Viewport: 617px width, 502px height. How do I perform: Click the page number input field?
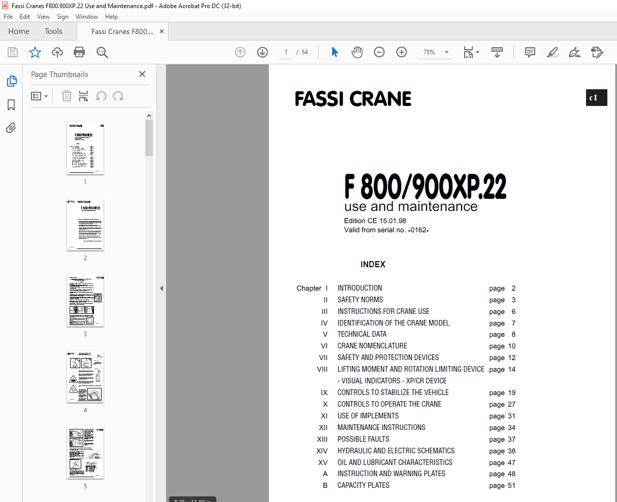coord(286,52)
